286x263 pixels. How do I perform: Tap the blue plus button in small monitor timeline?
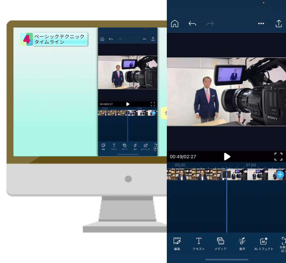point(154,113)
